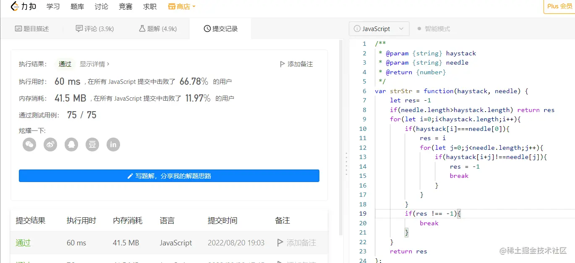Click 2022/08/20 19:03 submission time

coord(236,243)
